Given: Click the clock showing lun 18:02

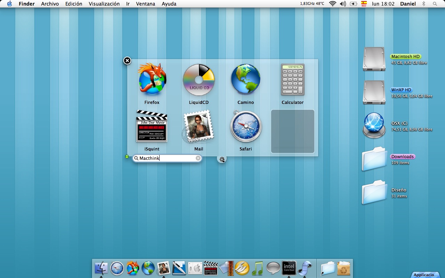Looking at the screenshot, I should (383, 4).
